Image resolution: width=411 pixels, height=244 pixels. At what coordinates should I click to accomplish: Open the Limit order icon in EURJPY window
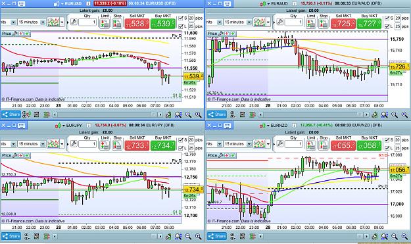105,145
